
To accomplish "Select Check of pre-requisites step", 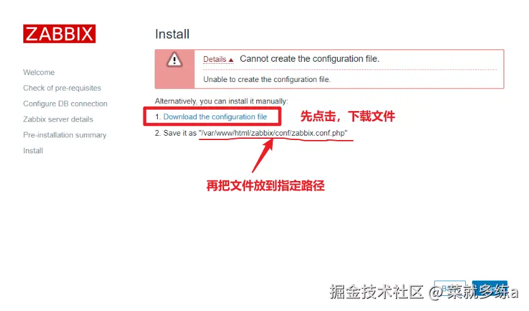I will pyautogui.click(x=62, y=88).
